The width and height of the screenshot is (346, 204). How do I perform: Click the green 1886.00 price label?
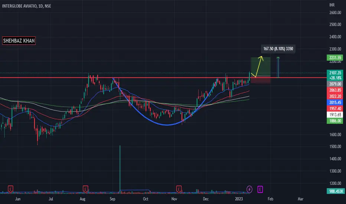point(335,121)
